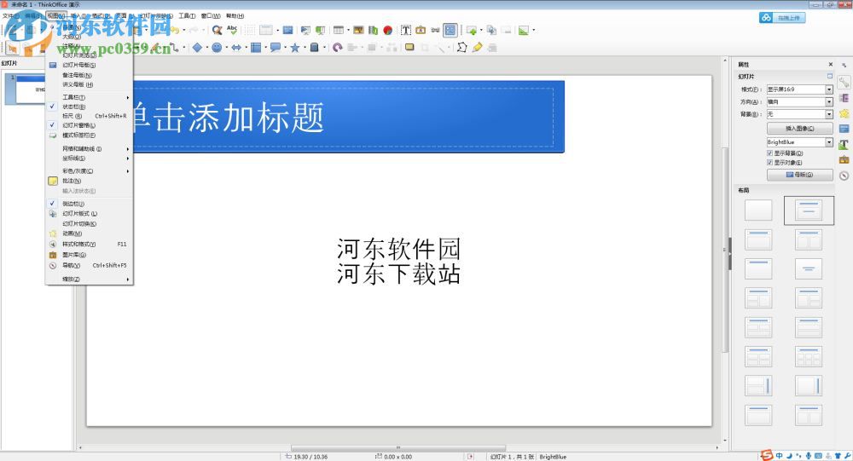Expand the 网格和辅助线 submenu
The width and height of the screenshot is (853, 461).
pyautogui.click(x=90, y=149)
